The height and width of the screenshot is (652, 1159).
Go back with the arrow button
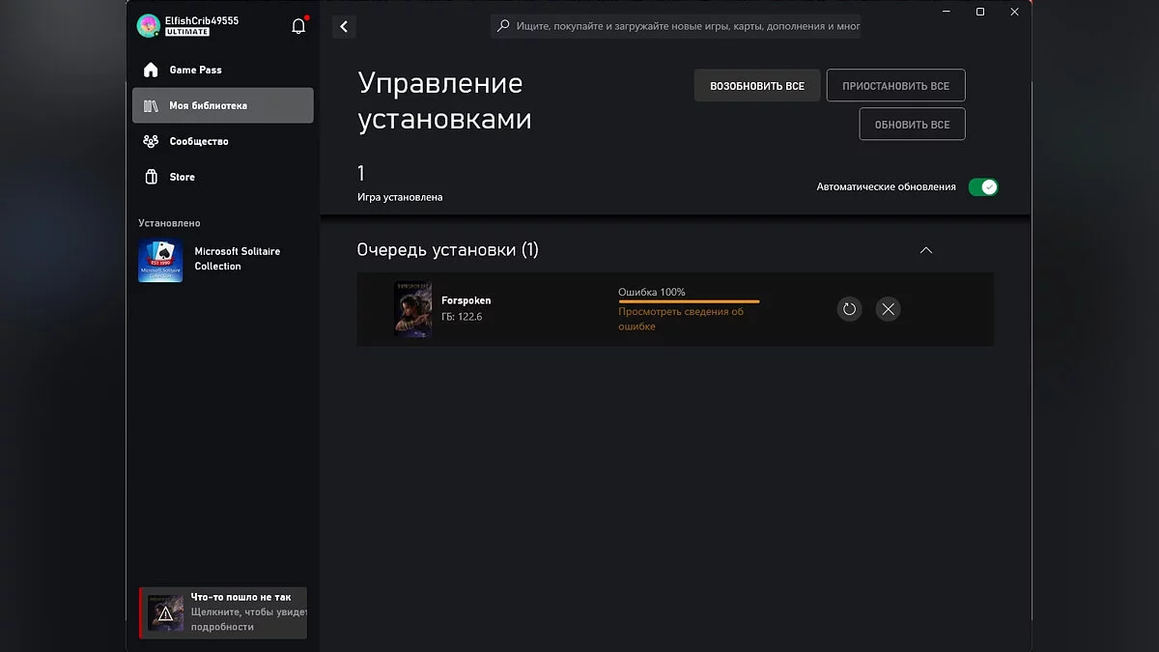pos(344,27)
